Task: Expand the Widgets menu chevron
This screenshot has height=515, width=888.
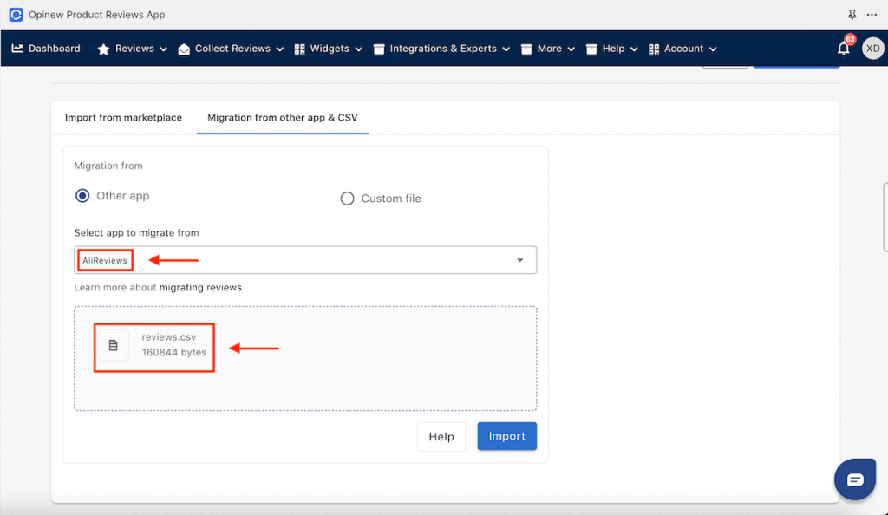Action: pyautogui.click(x=358, y=49)
